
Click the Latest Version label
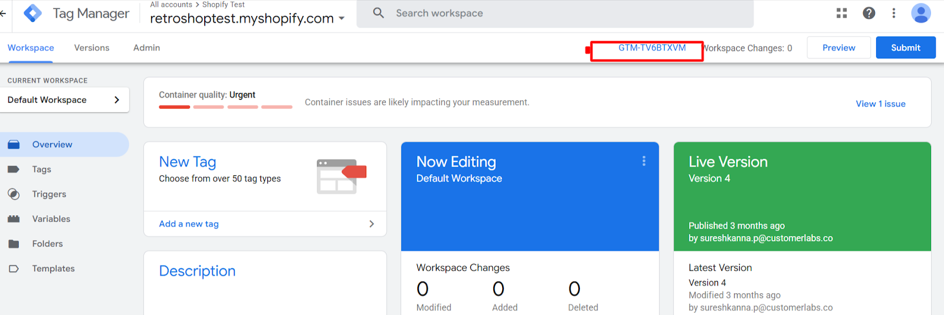(720, 268)
